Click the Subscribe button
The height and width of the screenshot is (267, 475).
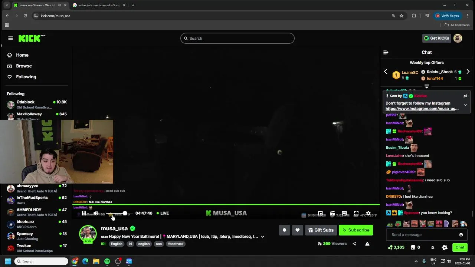coord(356,230)
